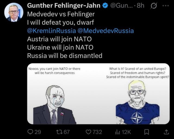Click the reply speech bubble icon
This screenshot has width=174, height=139.
click(x=30, y=132)
